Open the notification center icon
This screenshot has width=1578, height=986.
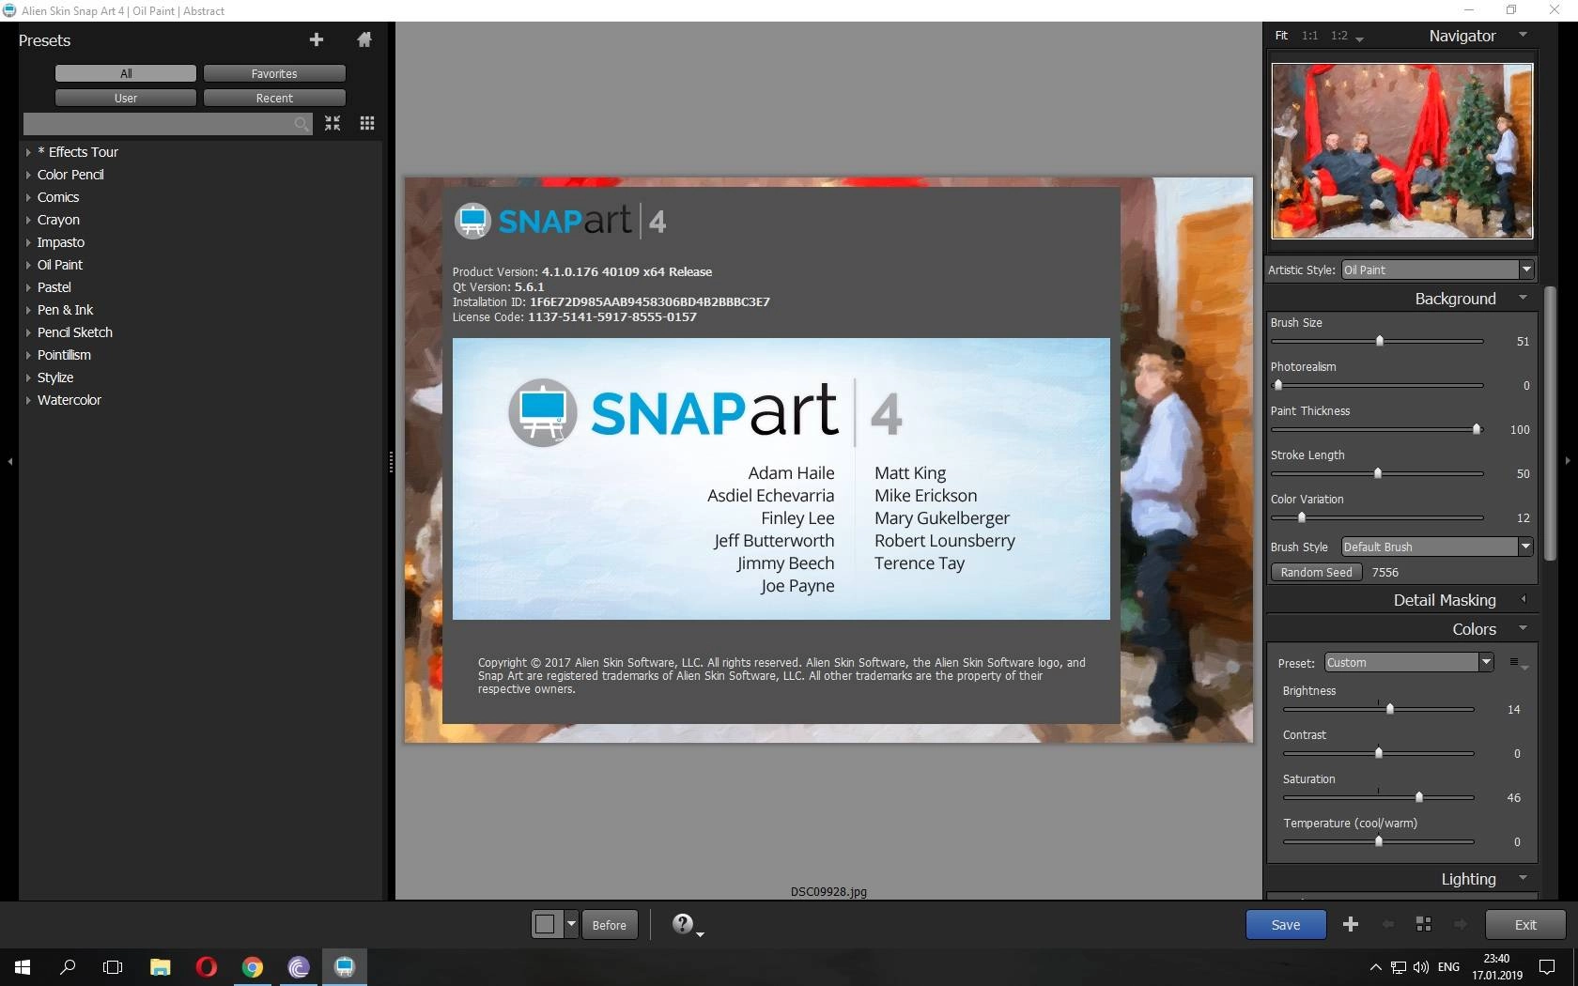pos(1546,966)
